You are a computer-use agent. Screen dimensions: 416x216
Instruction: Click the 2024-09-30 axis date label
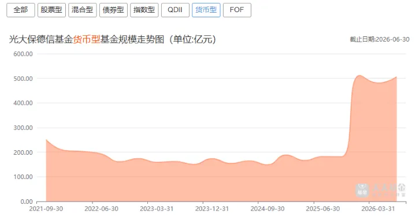tap(268, 209)
